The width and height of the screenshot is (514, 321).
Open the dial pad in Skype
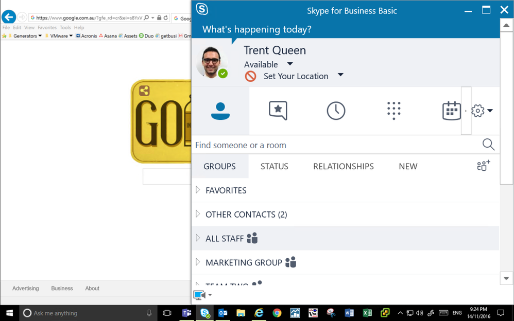pos(393,111)
